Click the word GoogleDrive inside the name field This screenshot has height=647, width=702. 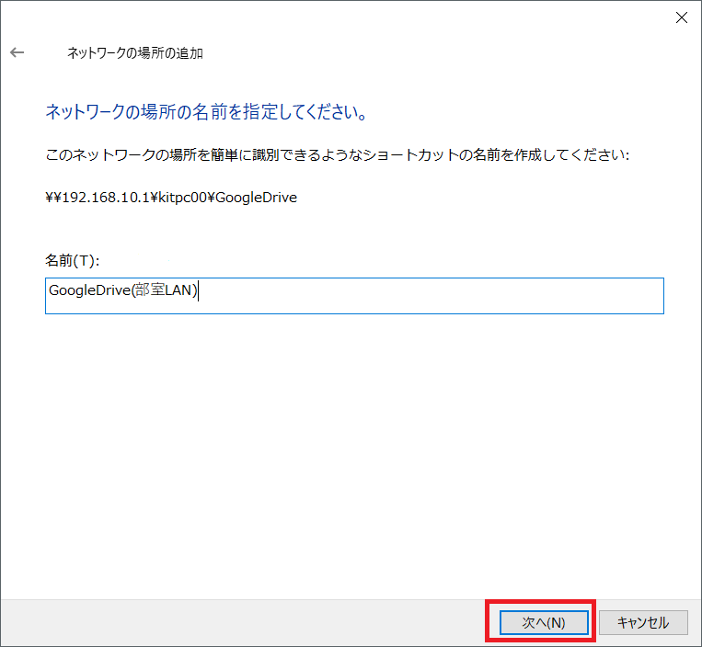pos(88,290)
